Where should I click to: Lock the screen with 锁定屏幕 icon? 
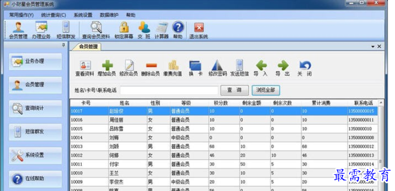tap(124, 30)
